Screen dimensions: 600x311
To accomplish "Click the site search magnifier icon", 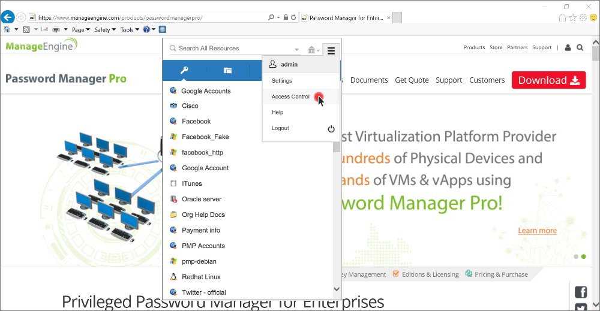I will click(x=580, y=47).
